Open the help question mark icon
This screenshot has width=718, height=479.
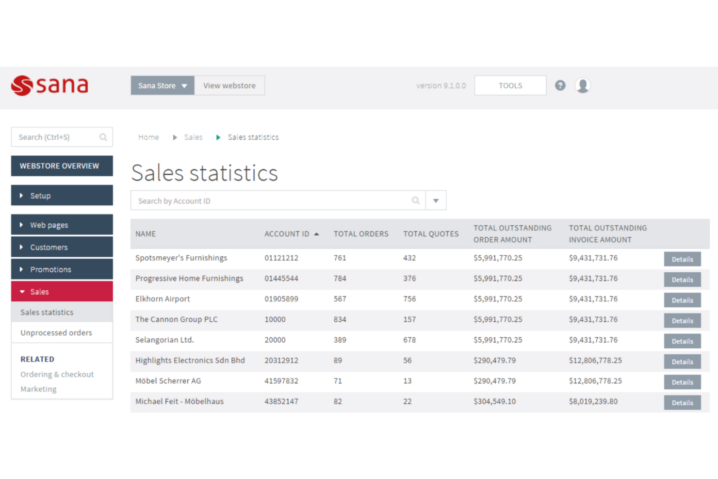560,85
